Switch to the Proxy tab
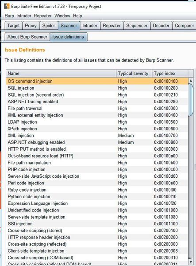This screenshot has height=266, width=196. click(x=31, y=26)
